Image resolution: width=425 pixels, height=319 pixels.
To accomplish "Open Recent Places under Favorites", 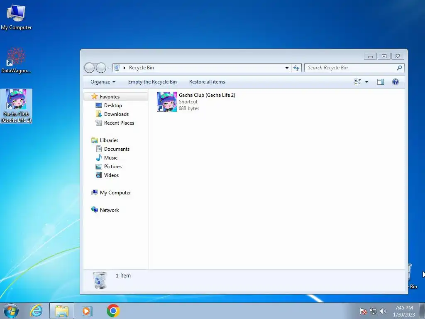I will coord(119,123).
